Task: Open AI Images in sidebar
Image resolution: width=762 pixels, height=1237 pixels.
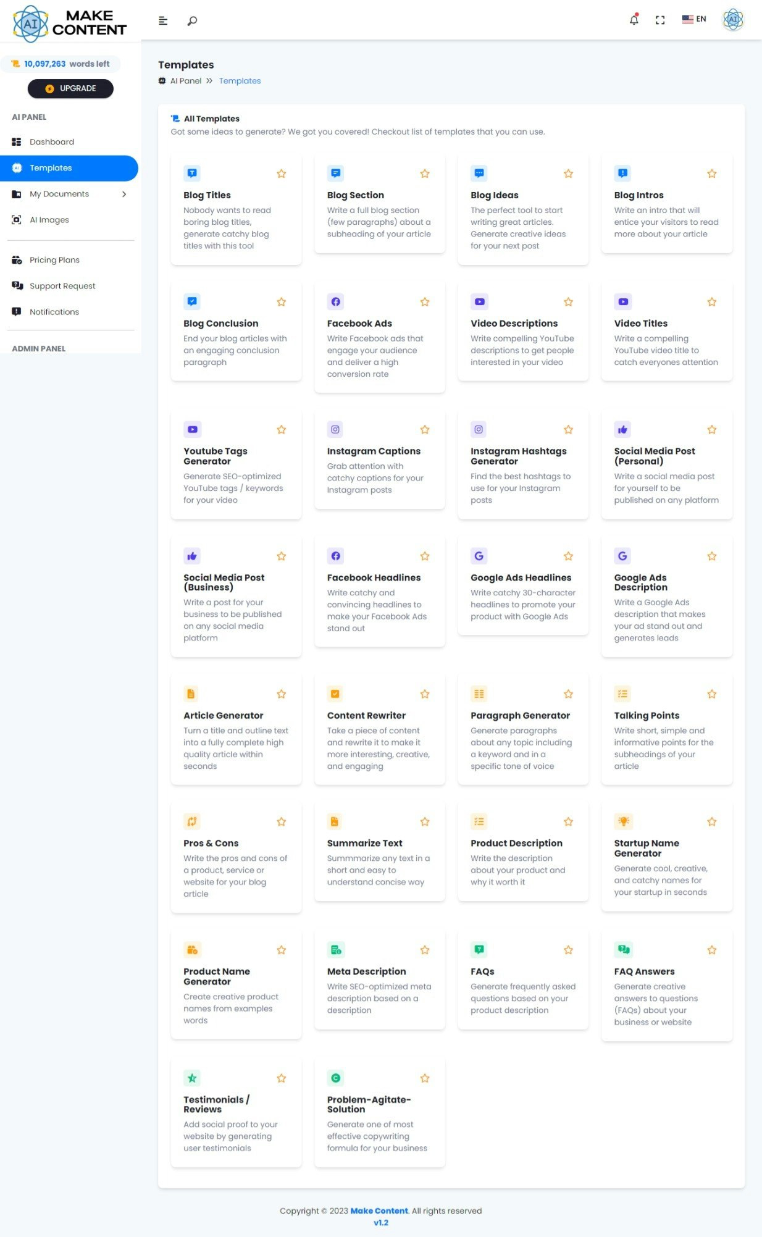Action: tap(49, 220)
